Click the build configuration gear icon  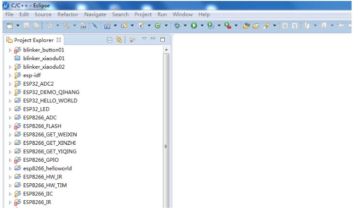click(49, 26)
